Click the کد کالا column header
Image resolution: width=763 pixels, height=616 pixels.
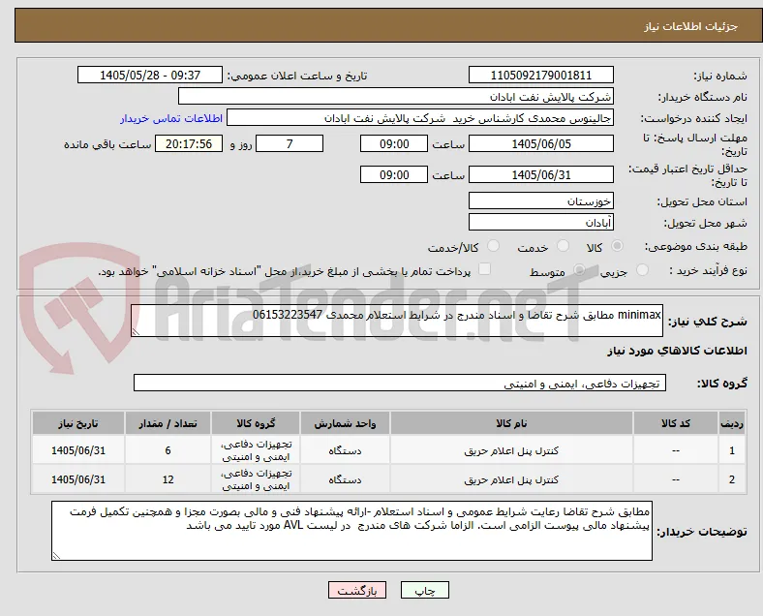(676, 423)
